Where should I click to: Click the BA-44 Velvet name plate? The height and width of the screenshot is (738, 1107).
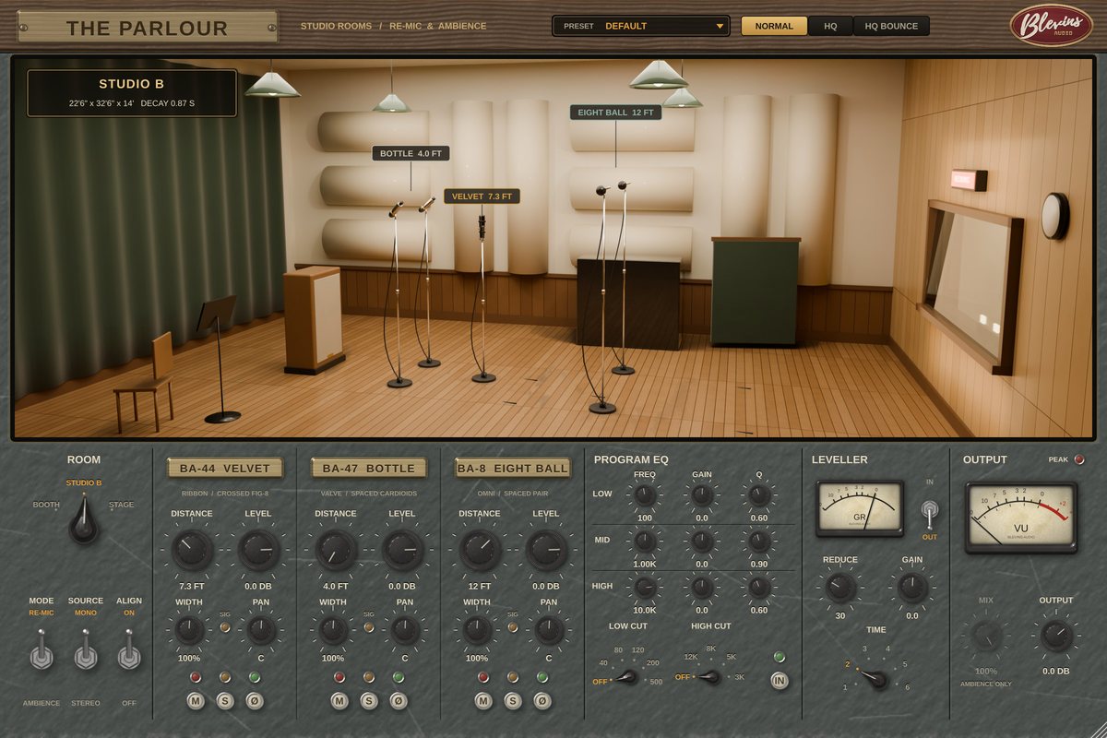point(225,469)
